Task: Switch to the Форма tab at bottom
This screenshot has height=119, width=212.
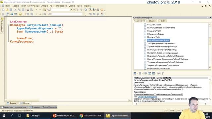Action: (11, 103)
